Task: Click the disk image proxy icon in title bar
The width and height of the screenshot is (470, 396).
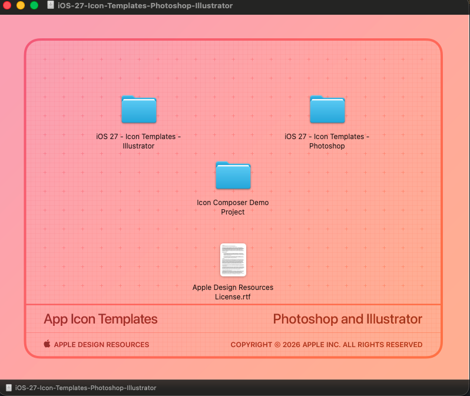Action: [51, 5]
